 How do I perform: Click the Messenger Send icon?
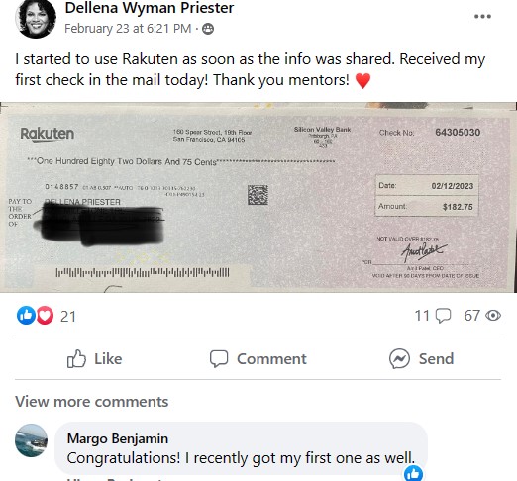[x=399, y=358]
